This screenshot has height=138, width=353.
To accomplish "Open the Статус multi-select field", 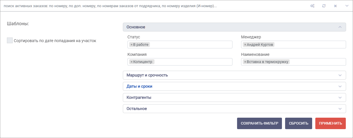I will 180,45.
